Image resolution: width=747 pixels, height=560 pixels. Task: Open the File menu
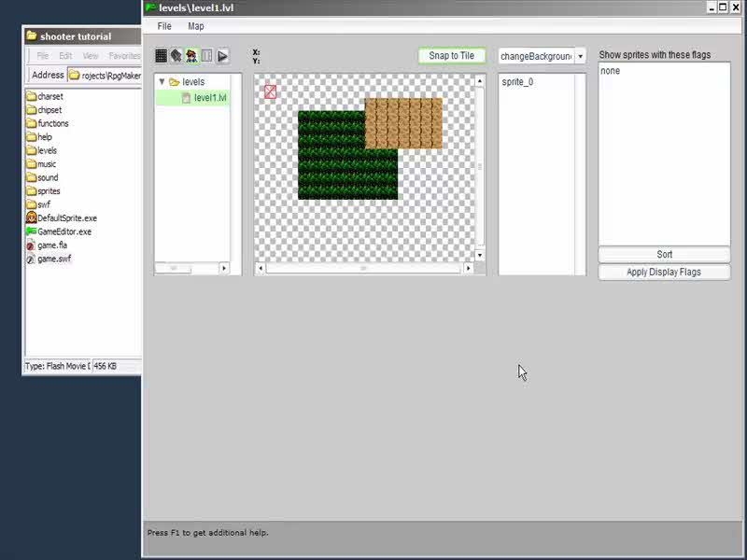(x=164, y=26)
